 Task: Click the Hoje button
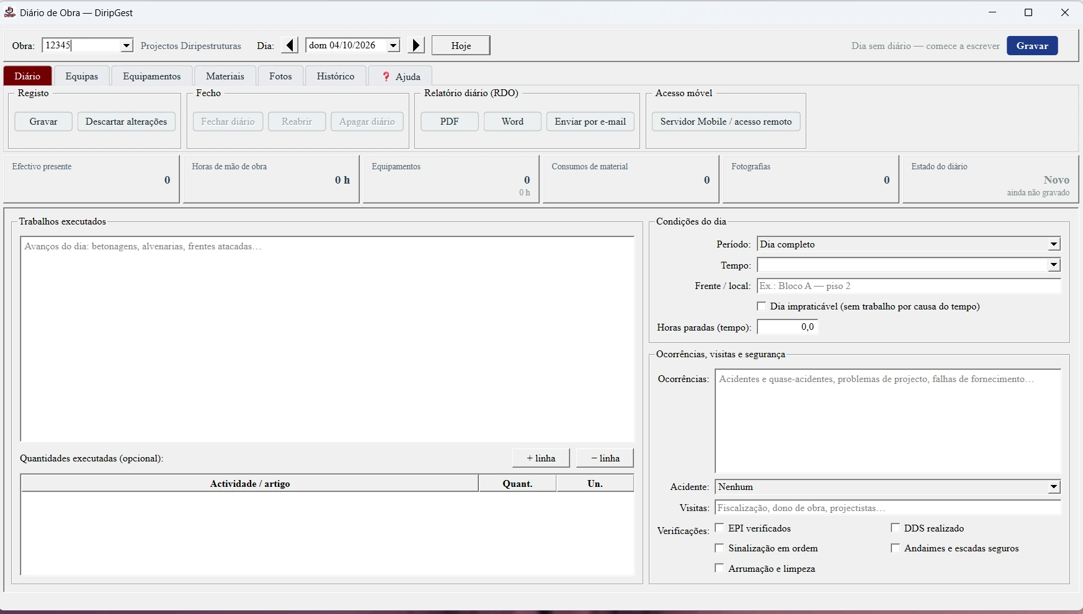click(461, 45)
